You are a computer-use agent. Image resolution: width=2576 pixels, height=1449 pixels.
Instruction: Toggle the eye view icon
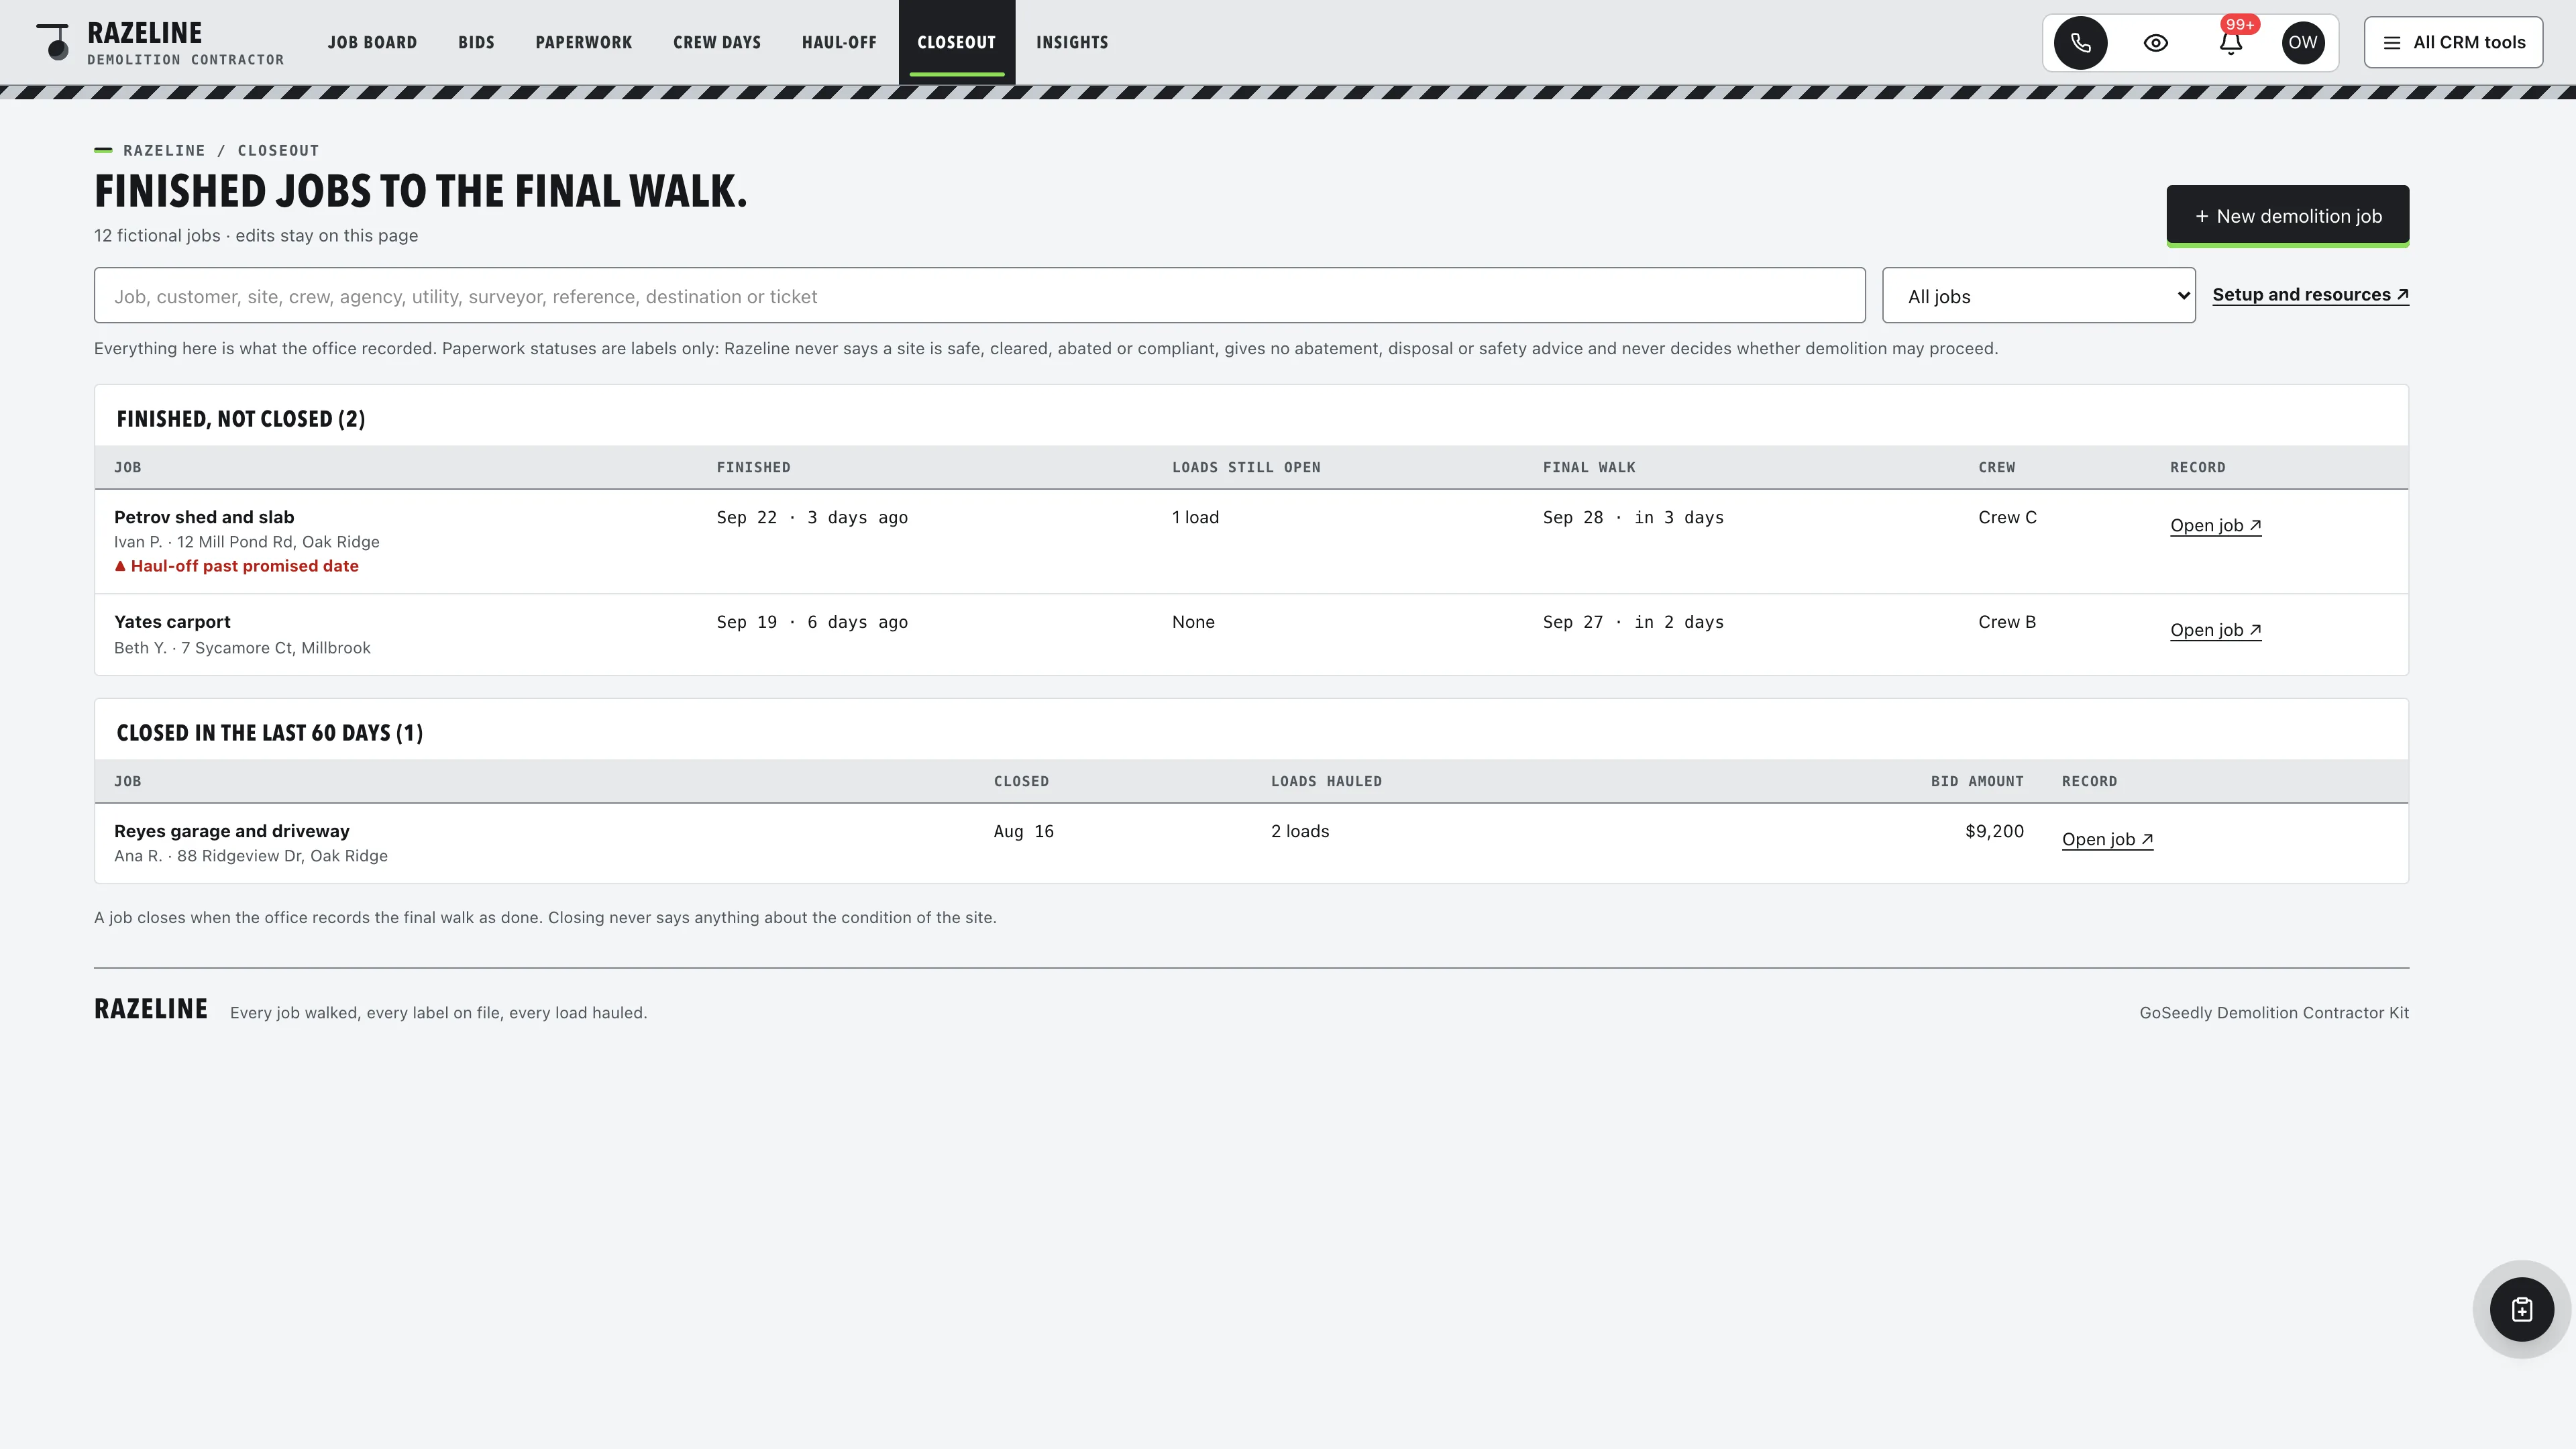pos(2155,43)
